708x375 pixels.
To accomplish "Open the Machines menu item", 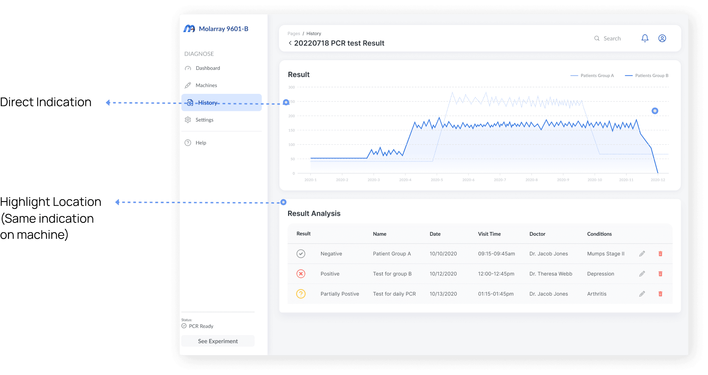I will coord(206,85).
